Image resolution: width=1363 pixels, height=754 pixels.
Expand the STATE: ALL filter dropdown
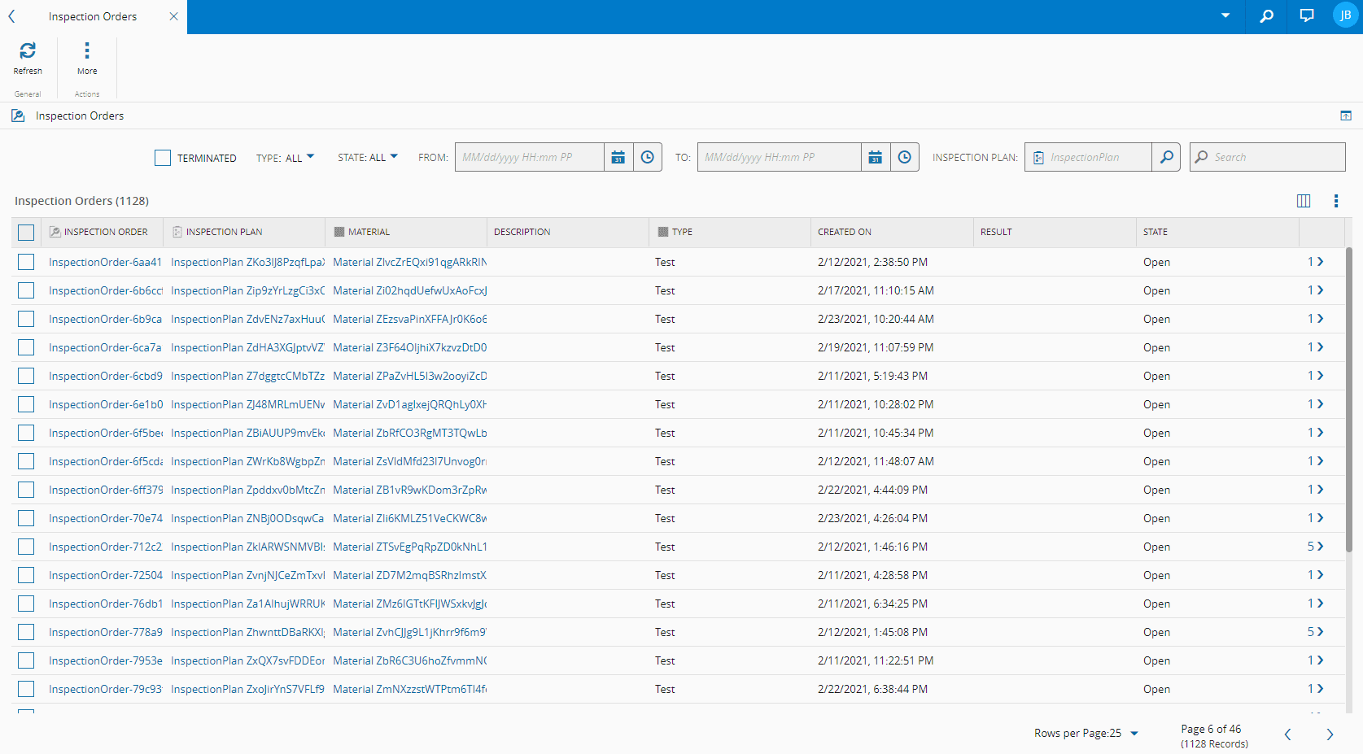coord(368,158)
